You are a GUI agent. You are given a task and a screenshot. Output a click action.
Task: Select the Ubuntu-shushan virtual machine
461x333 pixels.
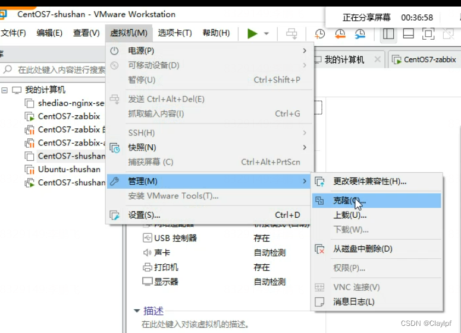click(x=62, y=169)
